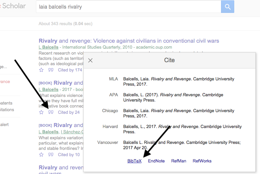
Task: Open L Balcells author link on third result
Action: pyautogui.click(x=49, y=132)
